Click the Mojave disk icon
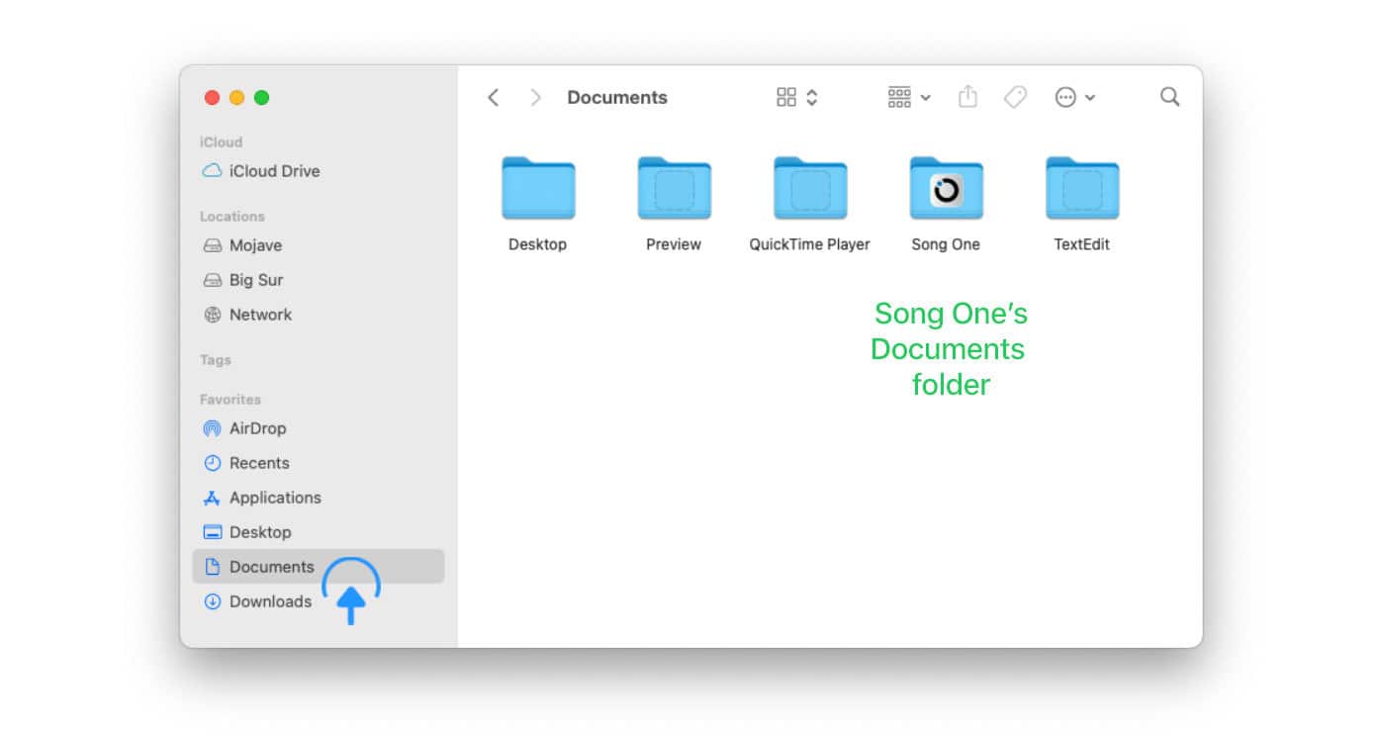Viewport: 1378px width, 742px height. [212, 245]
